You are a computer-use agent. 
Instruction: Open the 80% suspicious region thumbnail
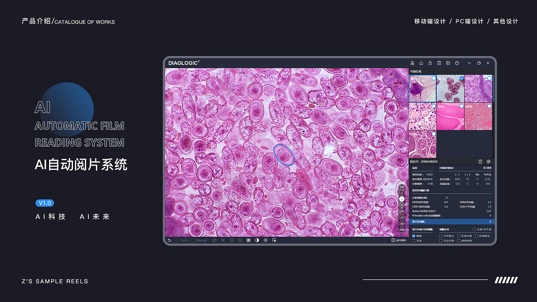[x=478, y=117]
